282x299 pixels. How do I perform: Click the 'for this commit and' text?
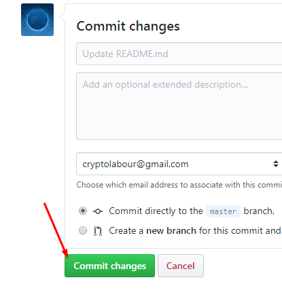(240, 230)
